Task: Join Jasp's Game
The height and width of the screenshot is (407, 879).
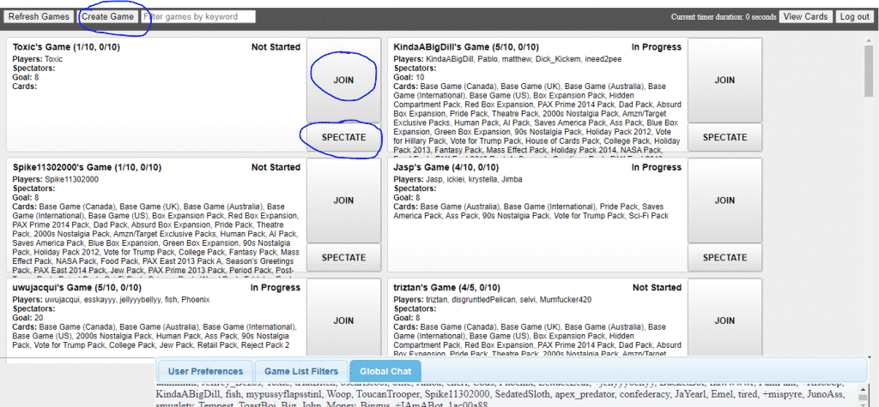Action: [724, 201]
